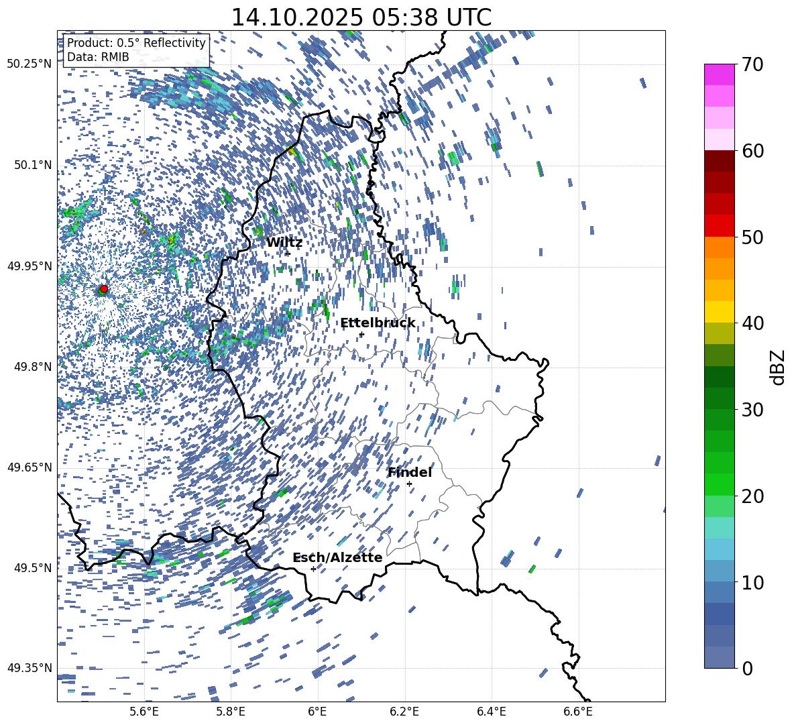The image size is (794, 725).
Task: Click the 10 dBZ colorbar label
Action: pyautogui.click(x=752, y=583)
